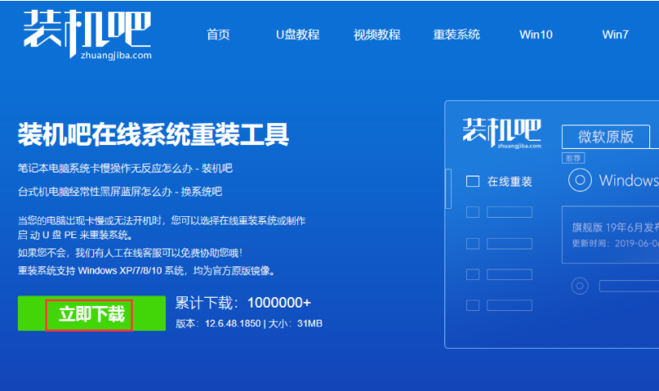This screenshot has height=391, width=659.
Task: Click the 在线重装 sidebar label
Action: [x=509, y=181]
